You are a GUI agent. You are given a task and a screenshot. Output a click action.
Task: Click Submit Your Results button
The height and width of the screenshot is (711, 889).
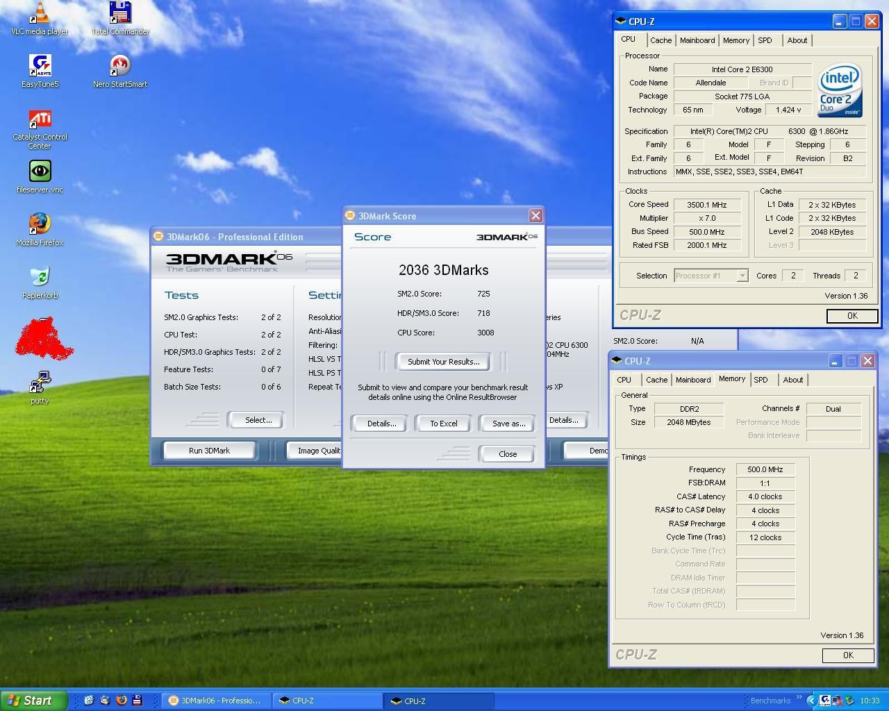(x=443, y=362)
